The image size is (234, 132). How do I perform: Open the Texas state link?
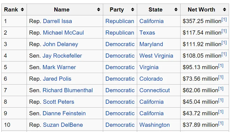coord(147,33)
